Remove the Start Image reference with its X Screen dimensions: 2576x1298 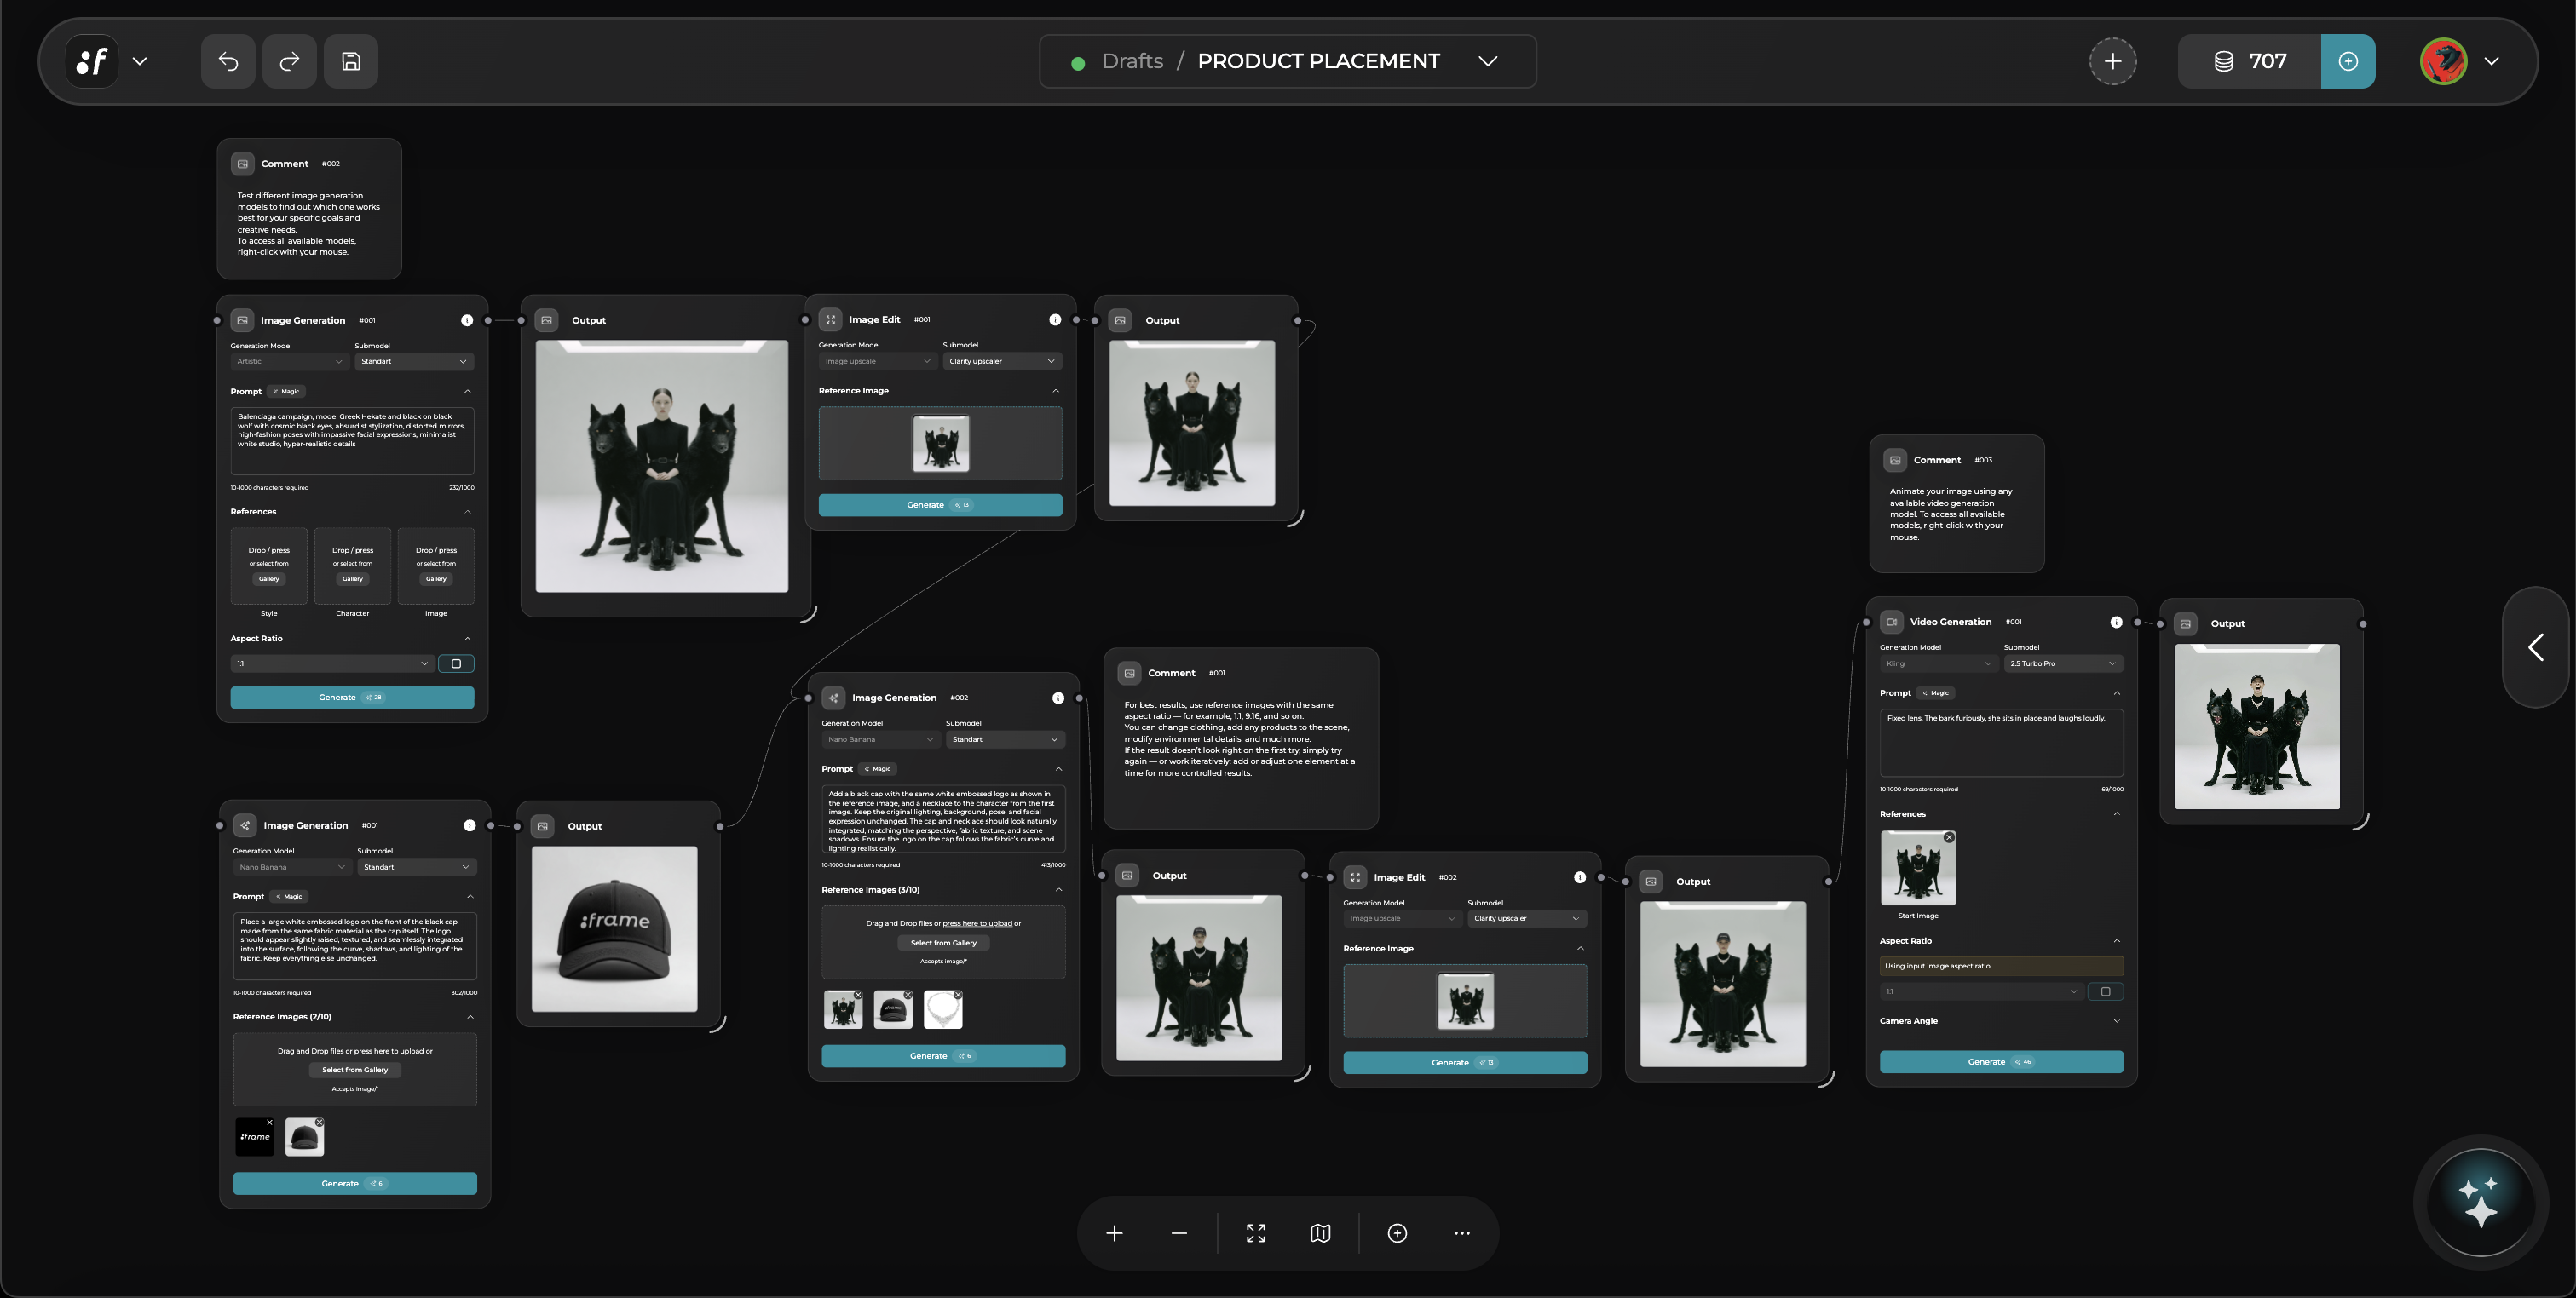point(1948,837)
